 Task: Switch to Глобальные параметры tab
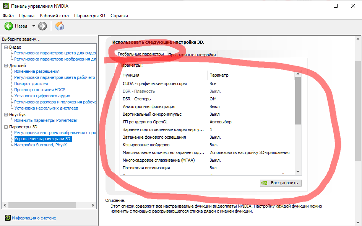[x=141, y=54]
